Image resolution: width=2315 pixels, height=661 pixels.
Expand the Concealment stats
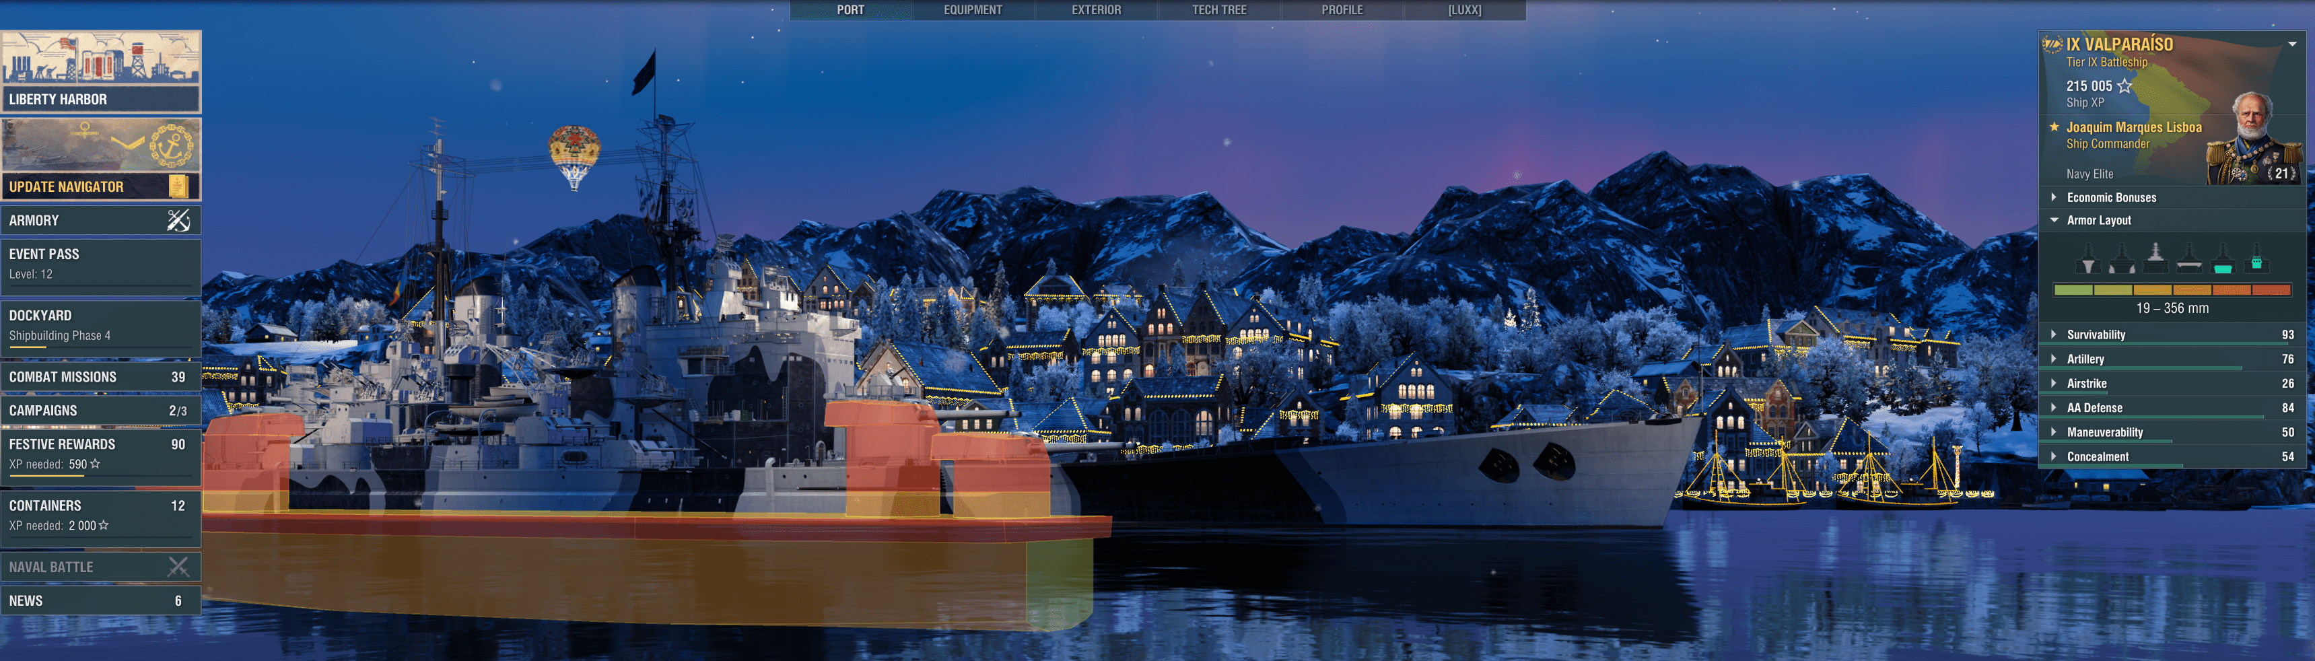coord(2172,456)
